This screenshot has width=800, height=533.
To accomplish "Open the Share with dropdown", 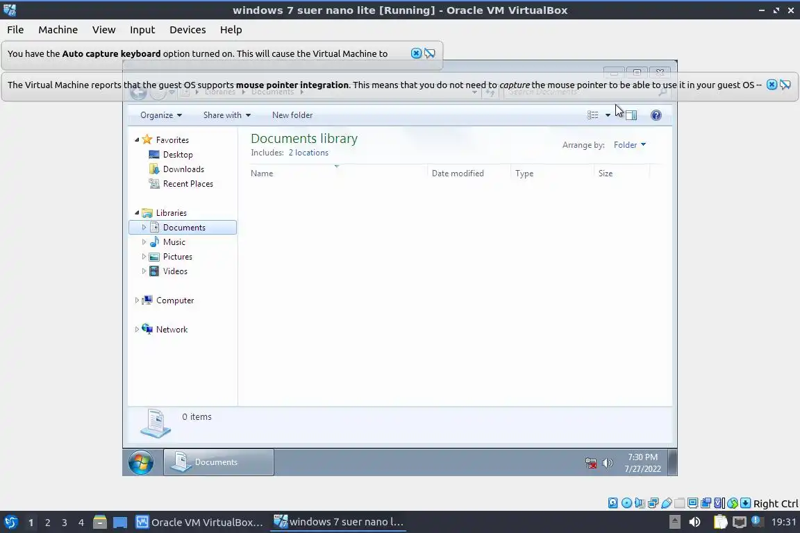I will click(227, 115).
